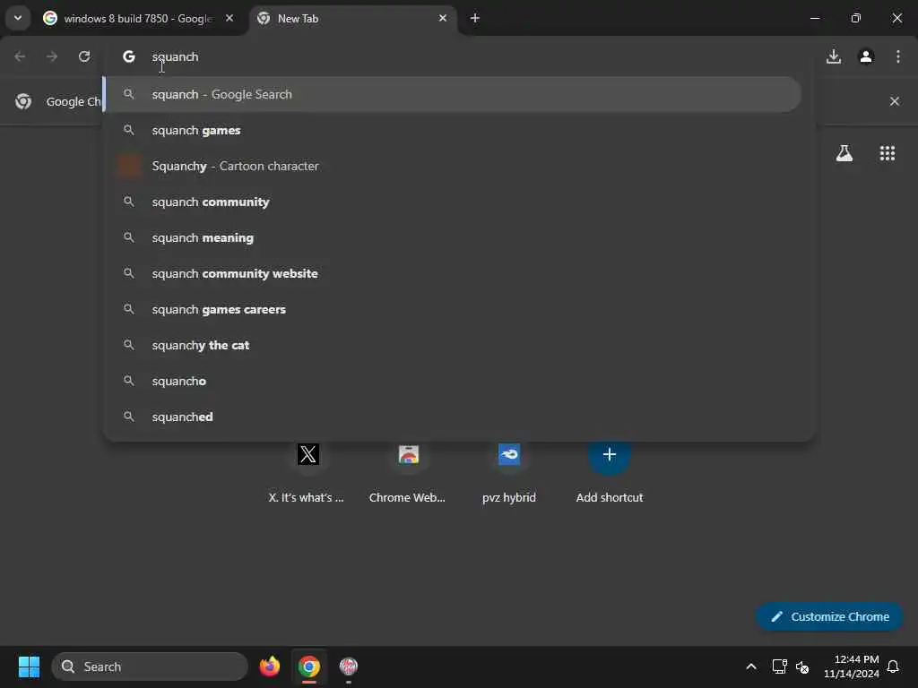The width and height of the screenshot is (918, 688).
Task: Open the Google apps grid
Action: point(887,153)
